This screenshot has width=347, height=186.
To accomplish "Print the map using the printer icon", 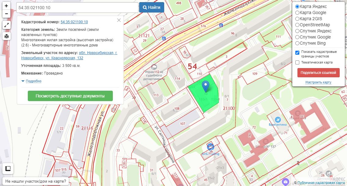I will (7, 36).
